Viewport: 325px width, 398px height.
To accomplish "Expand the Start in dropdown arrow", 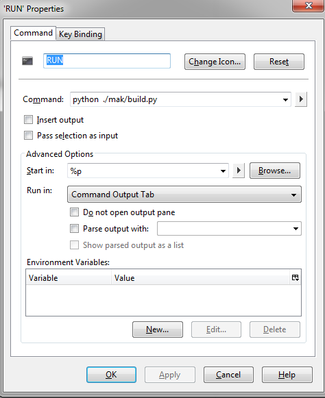I will pyautogui.click(x=223, y=171).
